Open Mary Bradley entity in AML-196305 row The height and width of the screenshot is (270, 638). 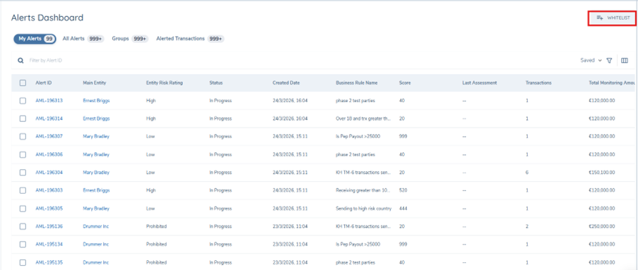click(x=96, y=209)
